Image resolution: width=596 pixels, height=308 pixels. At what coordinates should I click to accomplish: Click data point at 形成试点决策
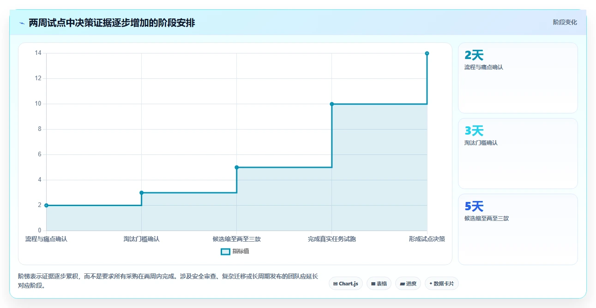427,53
